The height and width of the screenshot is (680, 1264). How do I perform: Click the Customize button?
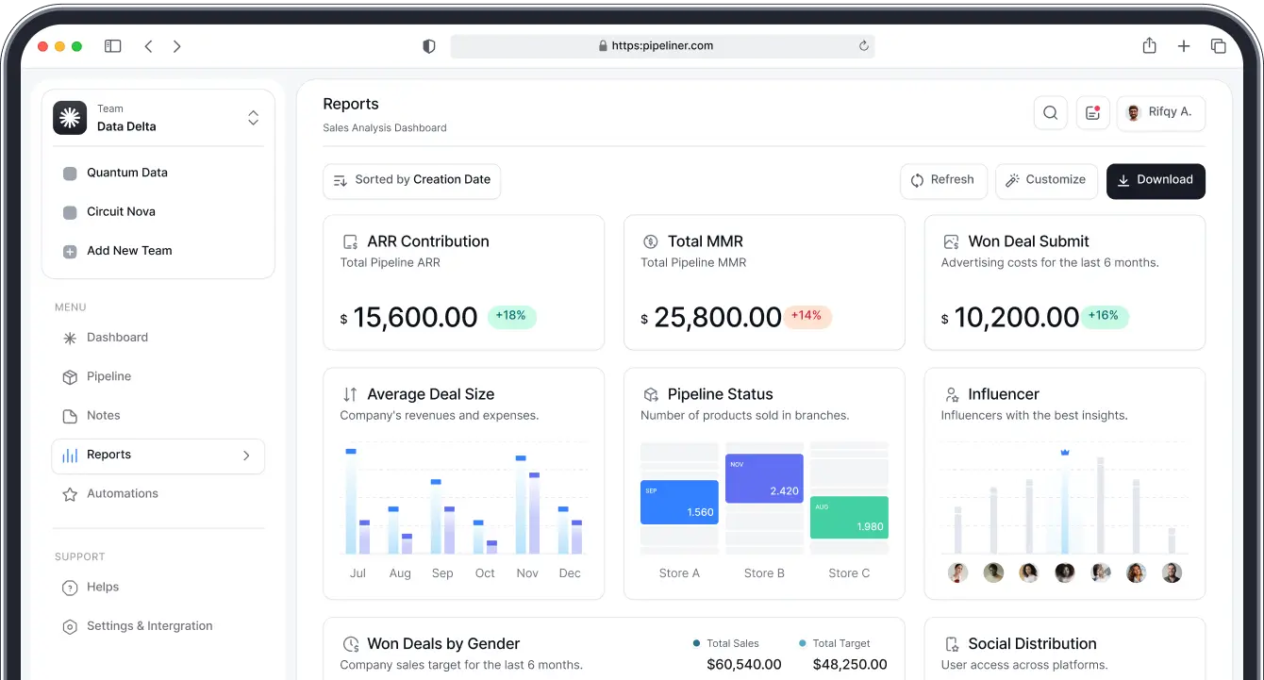tap(1046, 181)
